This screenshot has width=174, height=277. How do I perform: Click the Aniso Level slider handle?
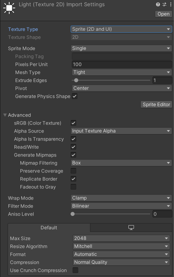tap(72, 214)
